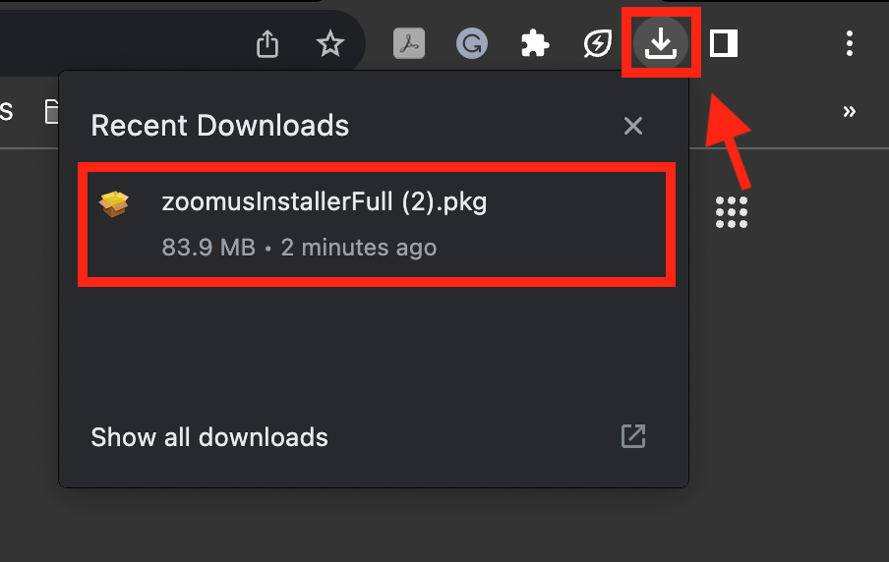Viewport: 889px width, 562px height.
Task: Bookmark this page with the star icon
Action: pyautogui.click(x=330, y=43)
